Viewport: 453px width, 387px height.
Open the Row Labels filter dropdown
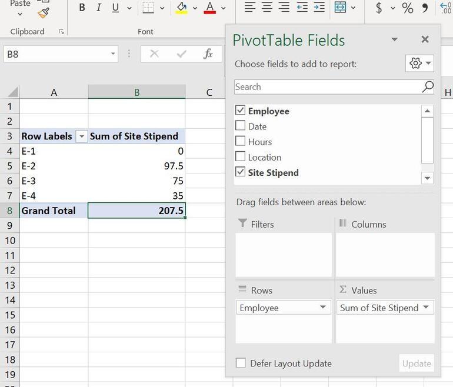coord(82,136)
